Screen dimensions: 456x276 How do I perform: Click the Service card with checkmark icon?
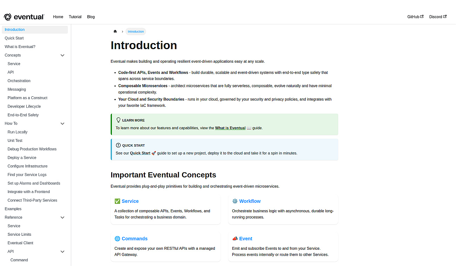tap(166, 209)
